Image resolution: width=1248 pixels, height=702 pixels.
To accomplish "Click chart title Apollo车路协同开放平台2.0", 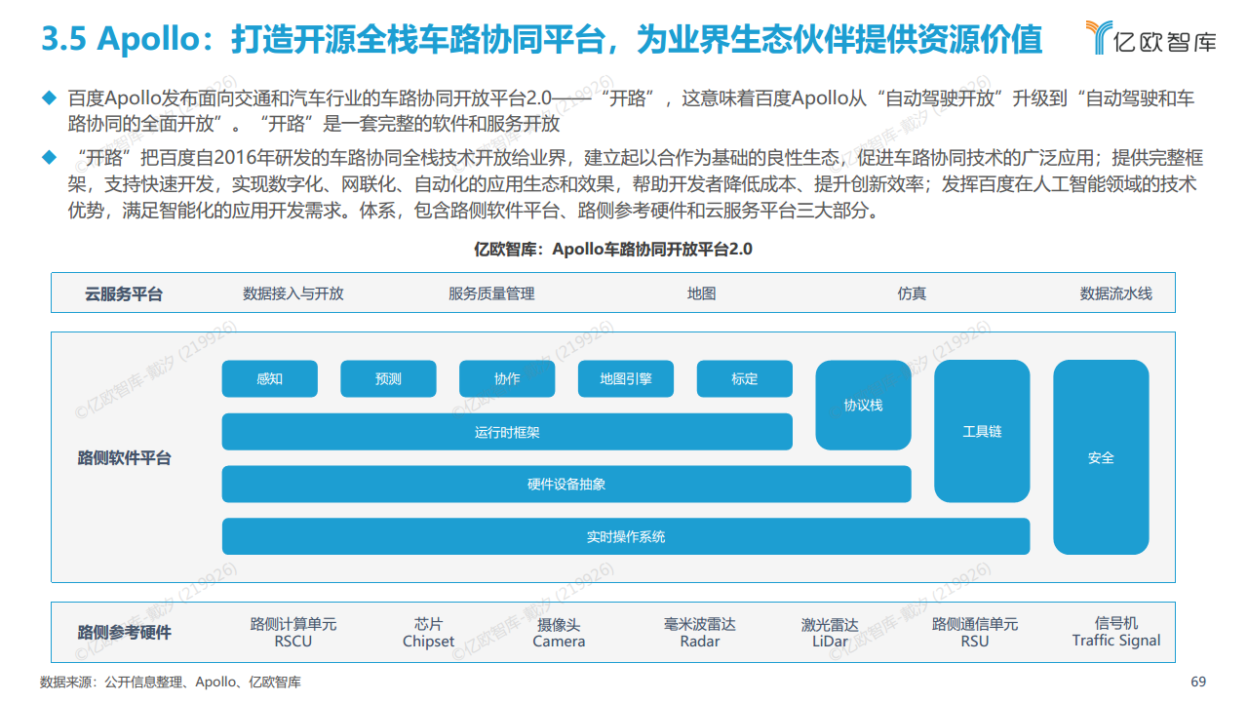I will pyautogui.click(x=613, y=249).
